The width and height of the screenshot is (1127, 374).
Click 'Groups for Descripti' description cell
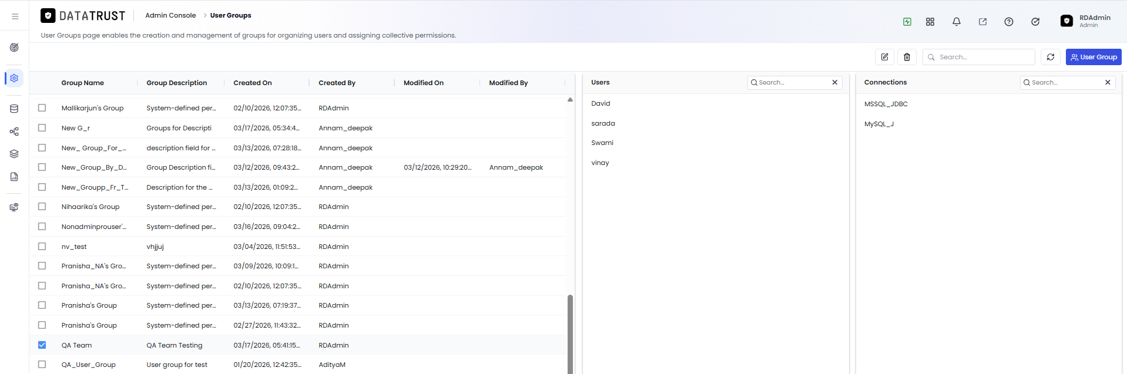(179, 128)
